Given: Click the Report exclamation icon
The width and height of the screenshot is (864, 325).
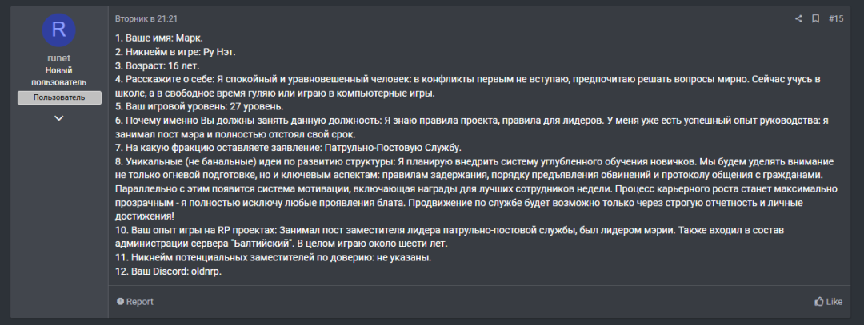Looking at the screenshot, I should (121, 302).
